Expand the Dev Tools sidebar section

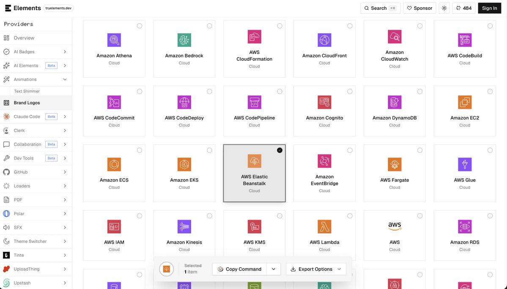click(65, 158)
